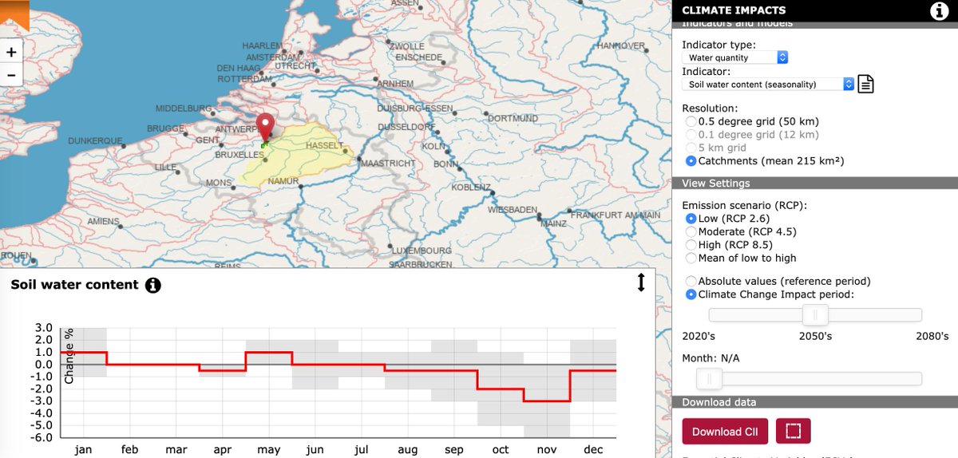This screenshot has width=958, height=458.
Task: Click the impact period slider handle
Action: [x=815, y=315]
